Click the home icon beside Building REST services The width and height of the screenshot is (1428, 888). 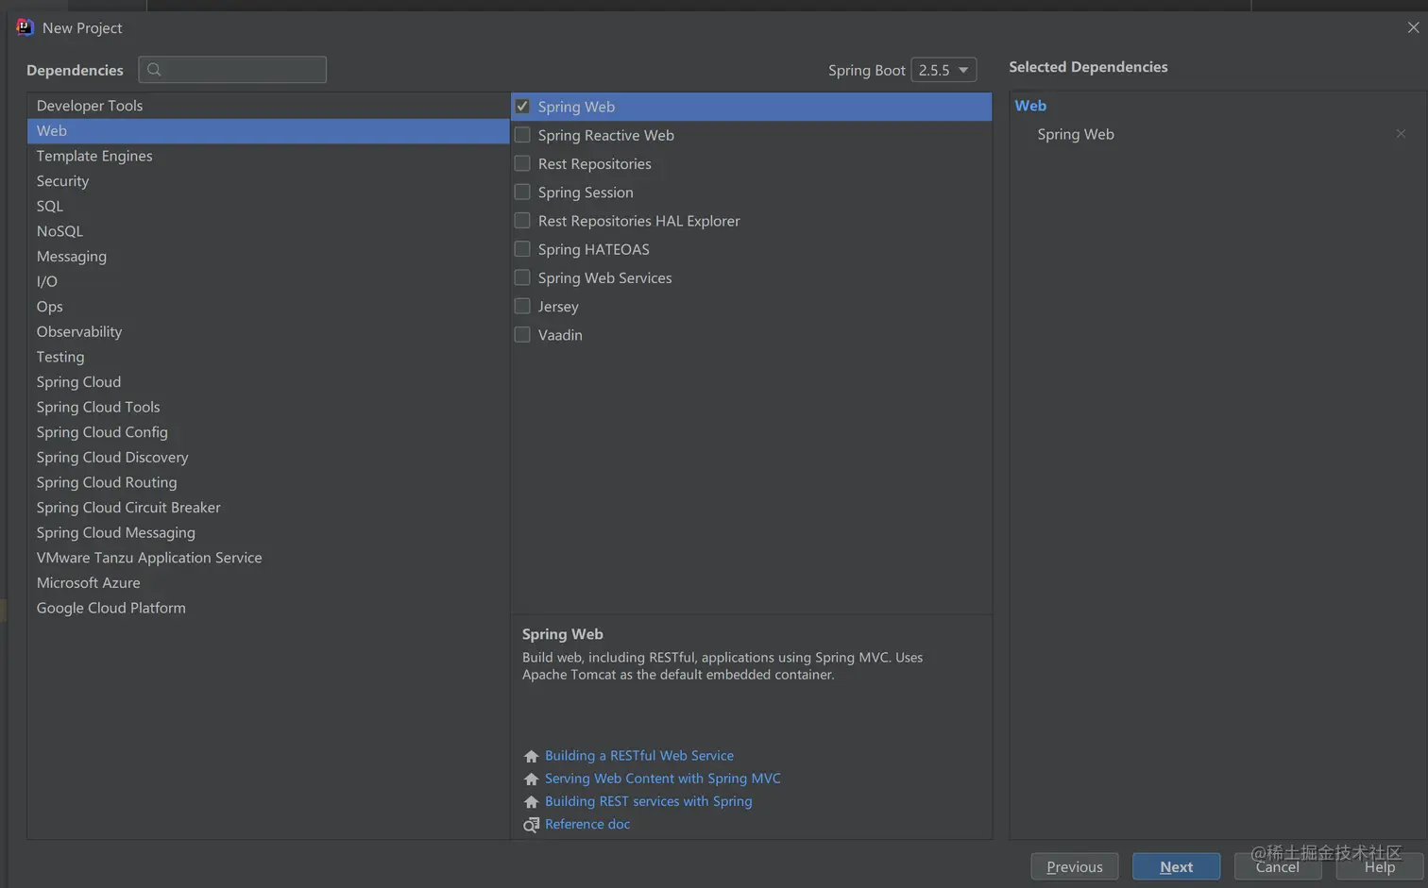pyautogui.click(x=531, y=801)
